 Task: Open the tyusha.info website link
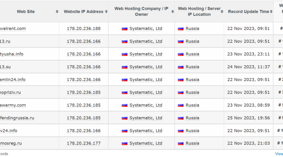(x=12, y=54)
